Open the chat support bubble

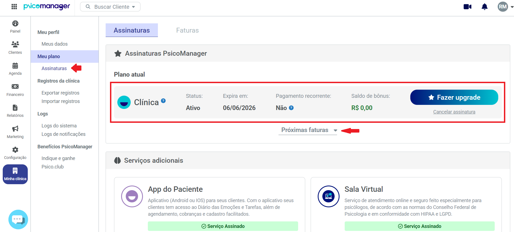click(x=18, y=220)
